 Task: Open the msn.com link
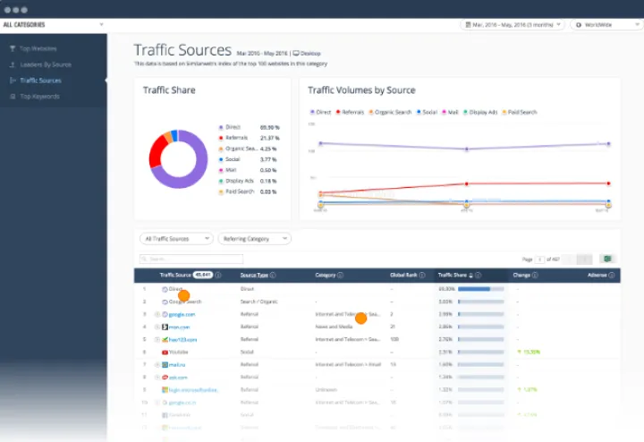[180, 327]
